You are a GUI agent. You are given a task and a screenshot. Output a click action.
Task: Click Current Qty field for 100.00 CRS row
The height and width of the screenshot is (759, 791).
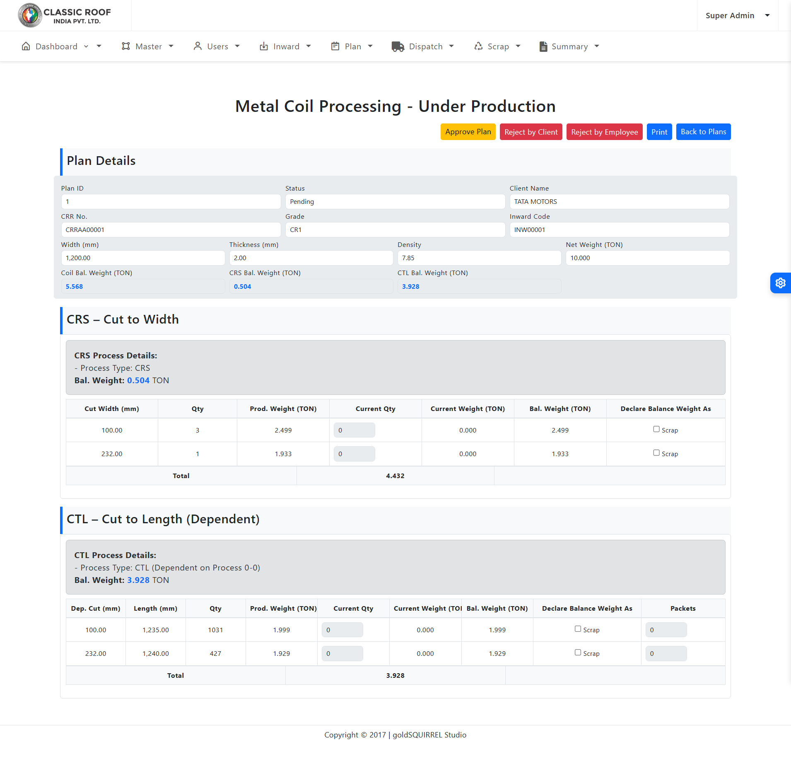pyautogui.click(x=354, y=430)
